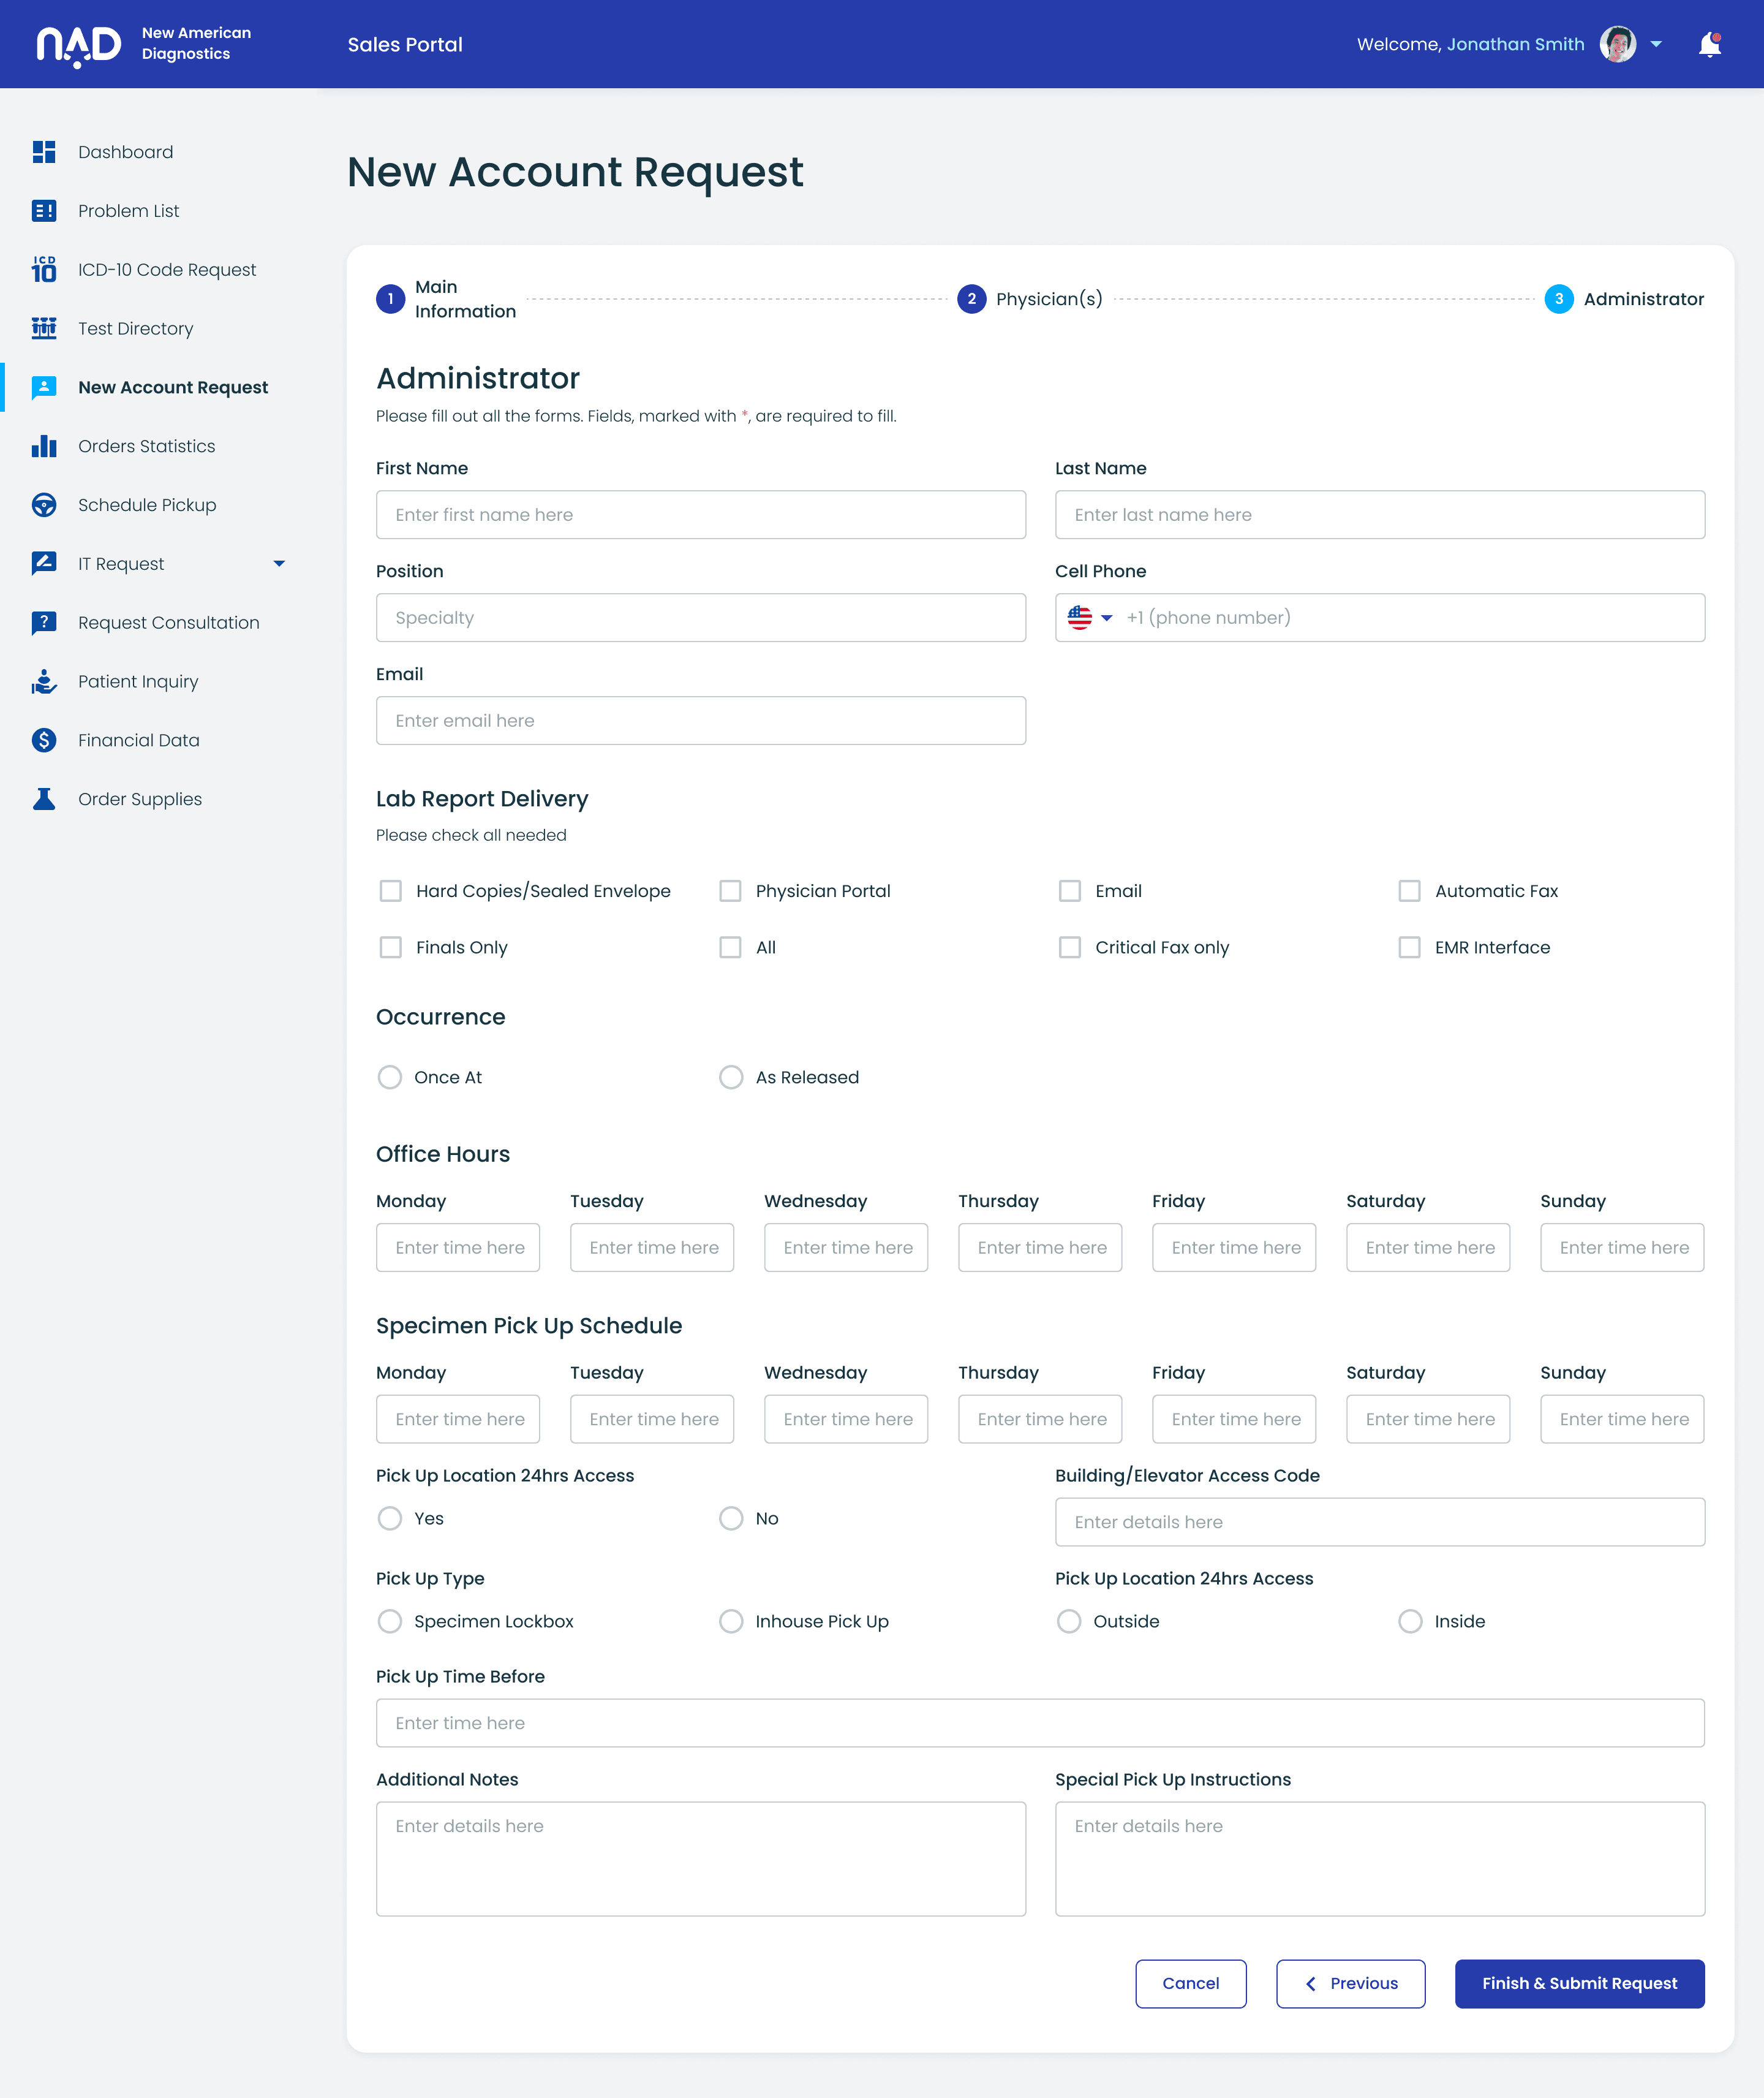Click the Problem List icon
The height and width of the screenshot is (2098, 1764).
[x=44, y=211]
